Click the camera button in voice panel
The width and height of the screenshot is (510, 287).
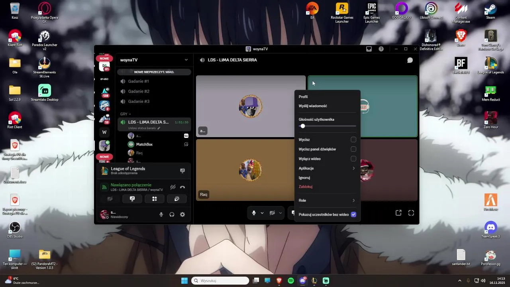[x=110, y=199]
